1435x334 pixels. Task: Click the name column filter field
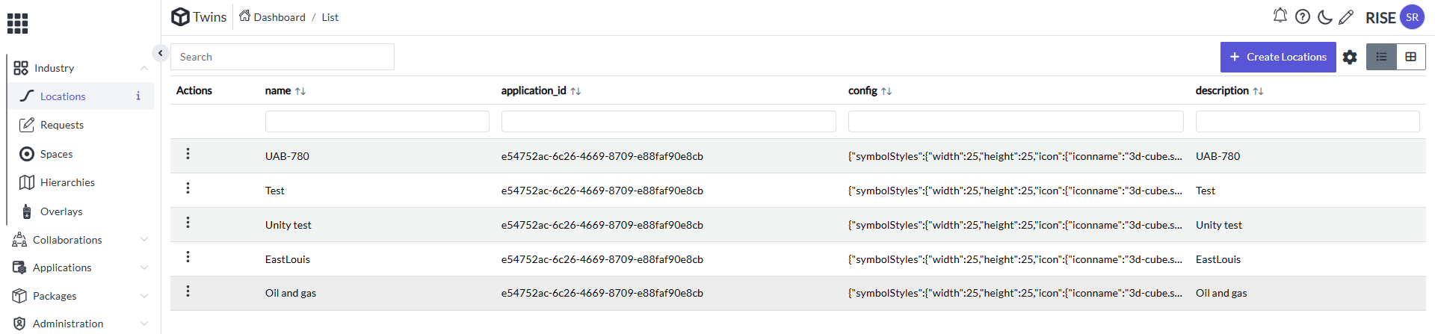377,121
